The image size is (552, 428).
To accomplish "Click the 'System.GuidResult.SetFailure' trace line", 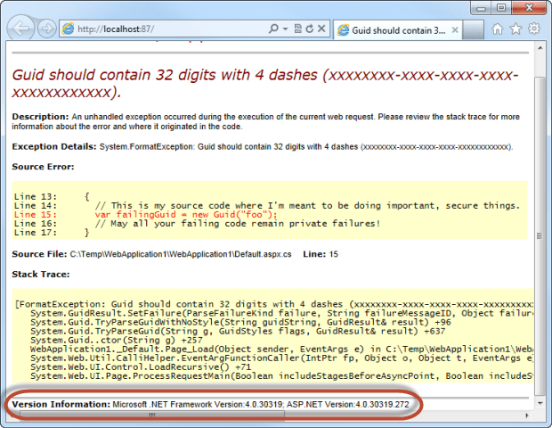I will 281,313.
